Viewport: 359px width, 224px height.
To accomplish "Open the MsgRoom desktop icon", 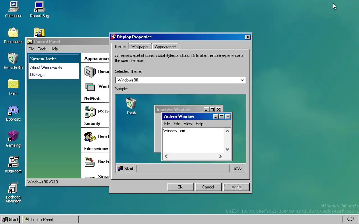I will 13,165.
